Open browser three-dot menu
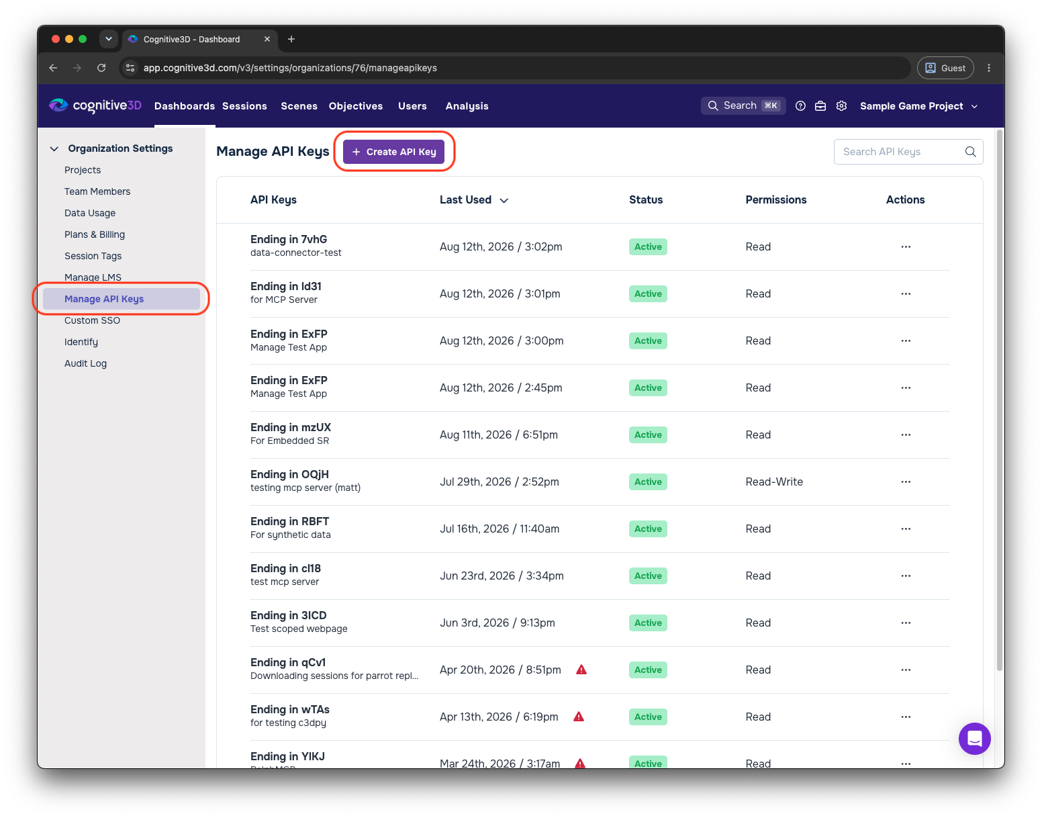This screenshot has height=818, width=1042. pyautogui.click(x=989, y=68)
